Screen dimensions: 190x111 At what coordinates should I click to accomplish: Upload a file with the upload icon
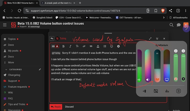[x=98, y=46]
